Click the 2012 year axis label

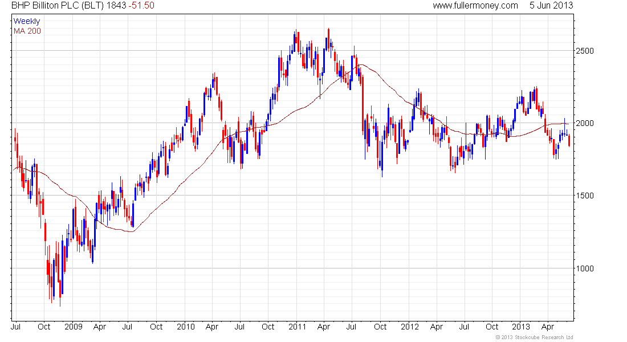click(409, 327)
